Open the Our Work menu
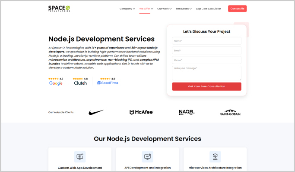295x172 pixels. coord(163,9)
